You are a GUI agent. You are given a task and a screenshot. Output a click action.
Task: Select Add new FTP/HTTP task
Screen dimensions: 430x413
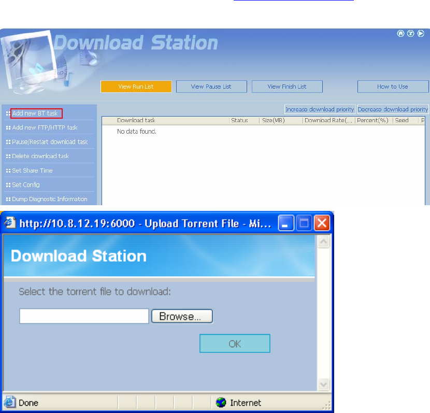(45, 127)
